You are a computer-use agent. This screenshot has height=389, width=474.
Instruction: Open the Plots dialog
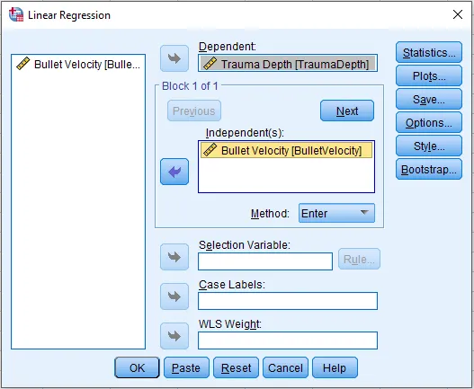pos(429,75)
